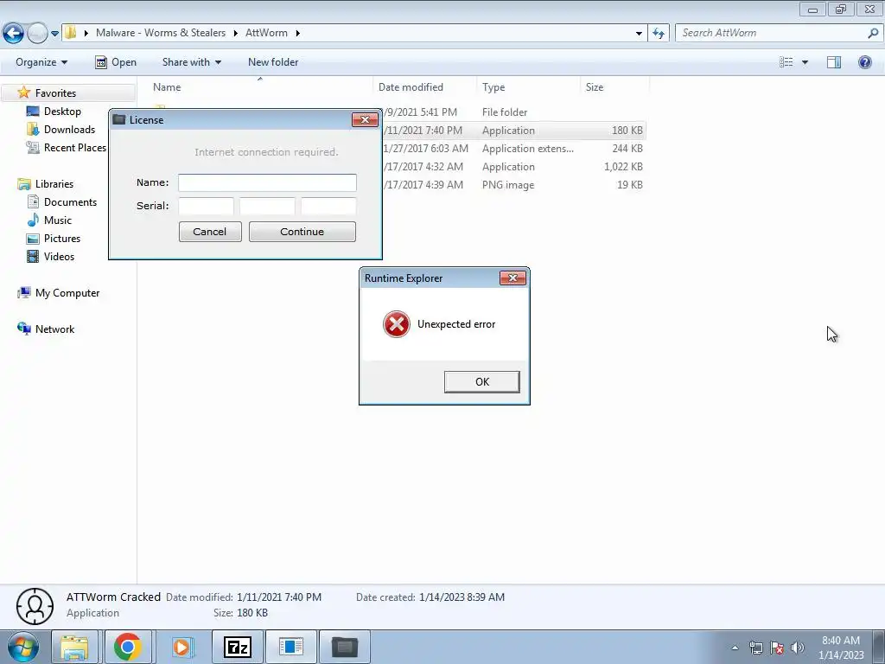Open the Pictures library
Image resolution: width=885 pixels, height=664 pixels.
tap(62, 239)
